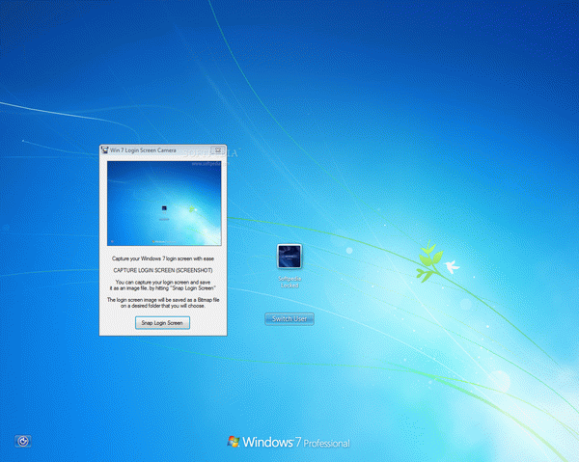Viewport: 579px width, 462px height.
Task: Click the 'Softpedia' user name text
Action: click(x=289, y=279)
